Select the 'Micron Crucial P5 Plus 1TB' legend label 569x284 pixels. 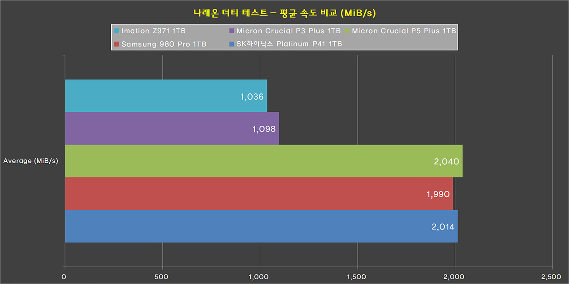pos(404,31)
